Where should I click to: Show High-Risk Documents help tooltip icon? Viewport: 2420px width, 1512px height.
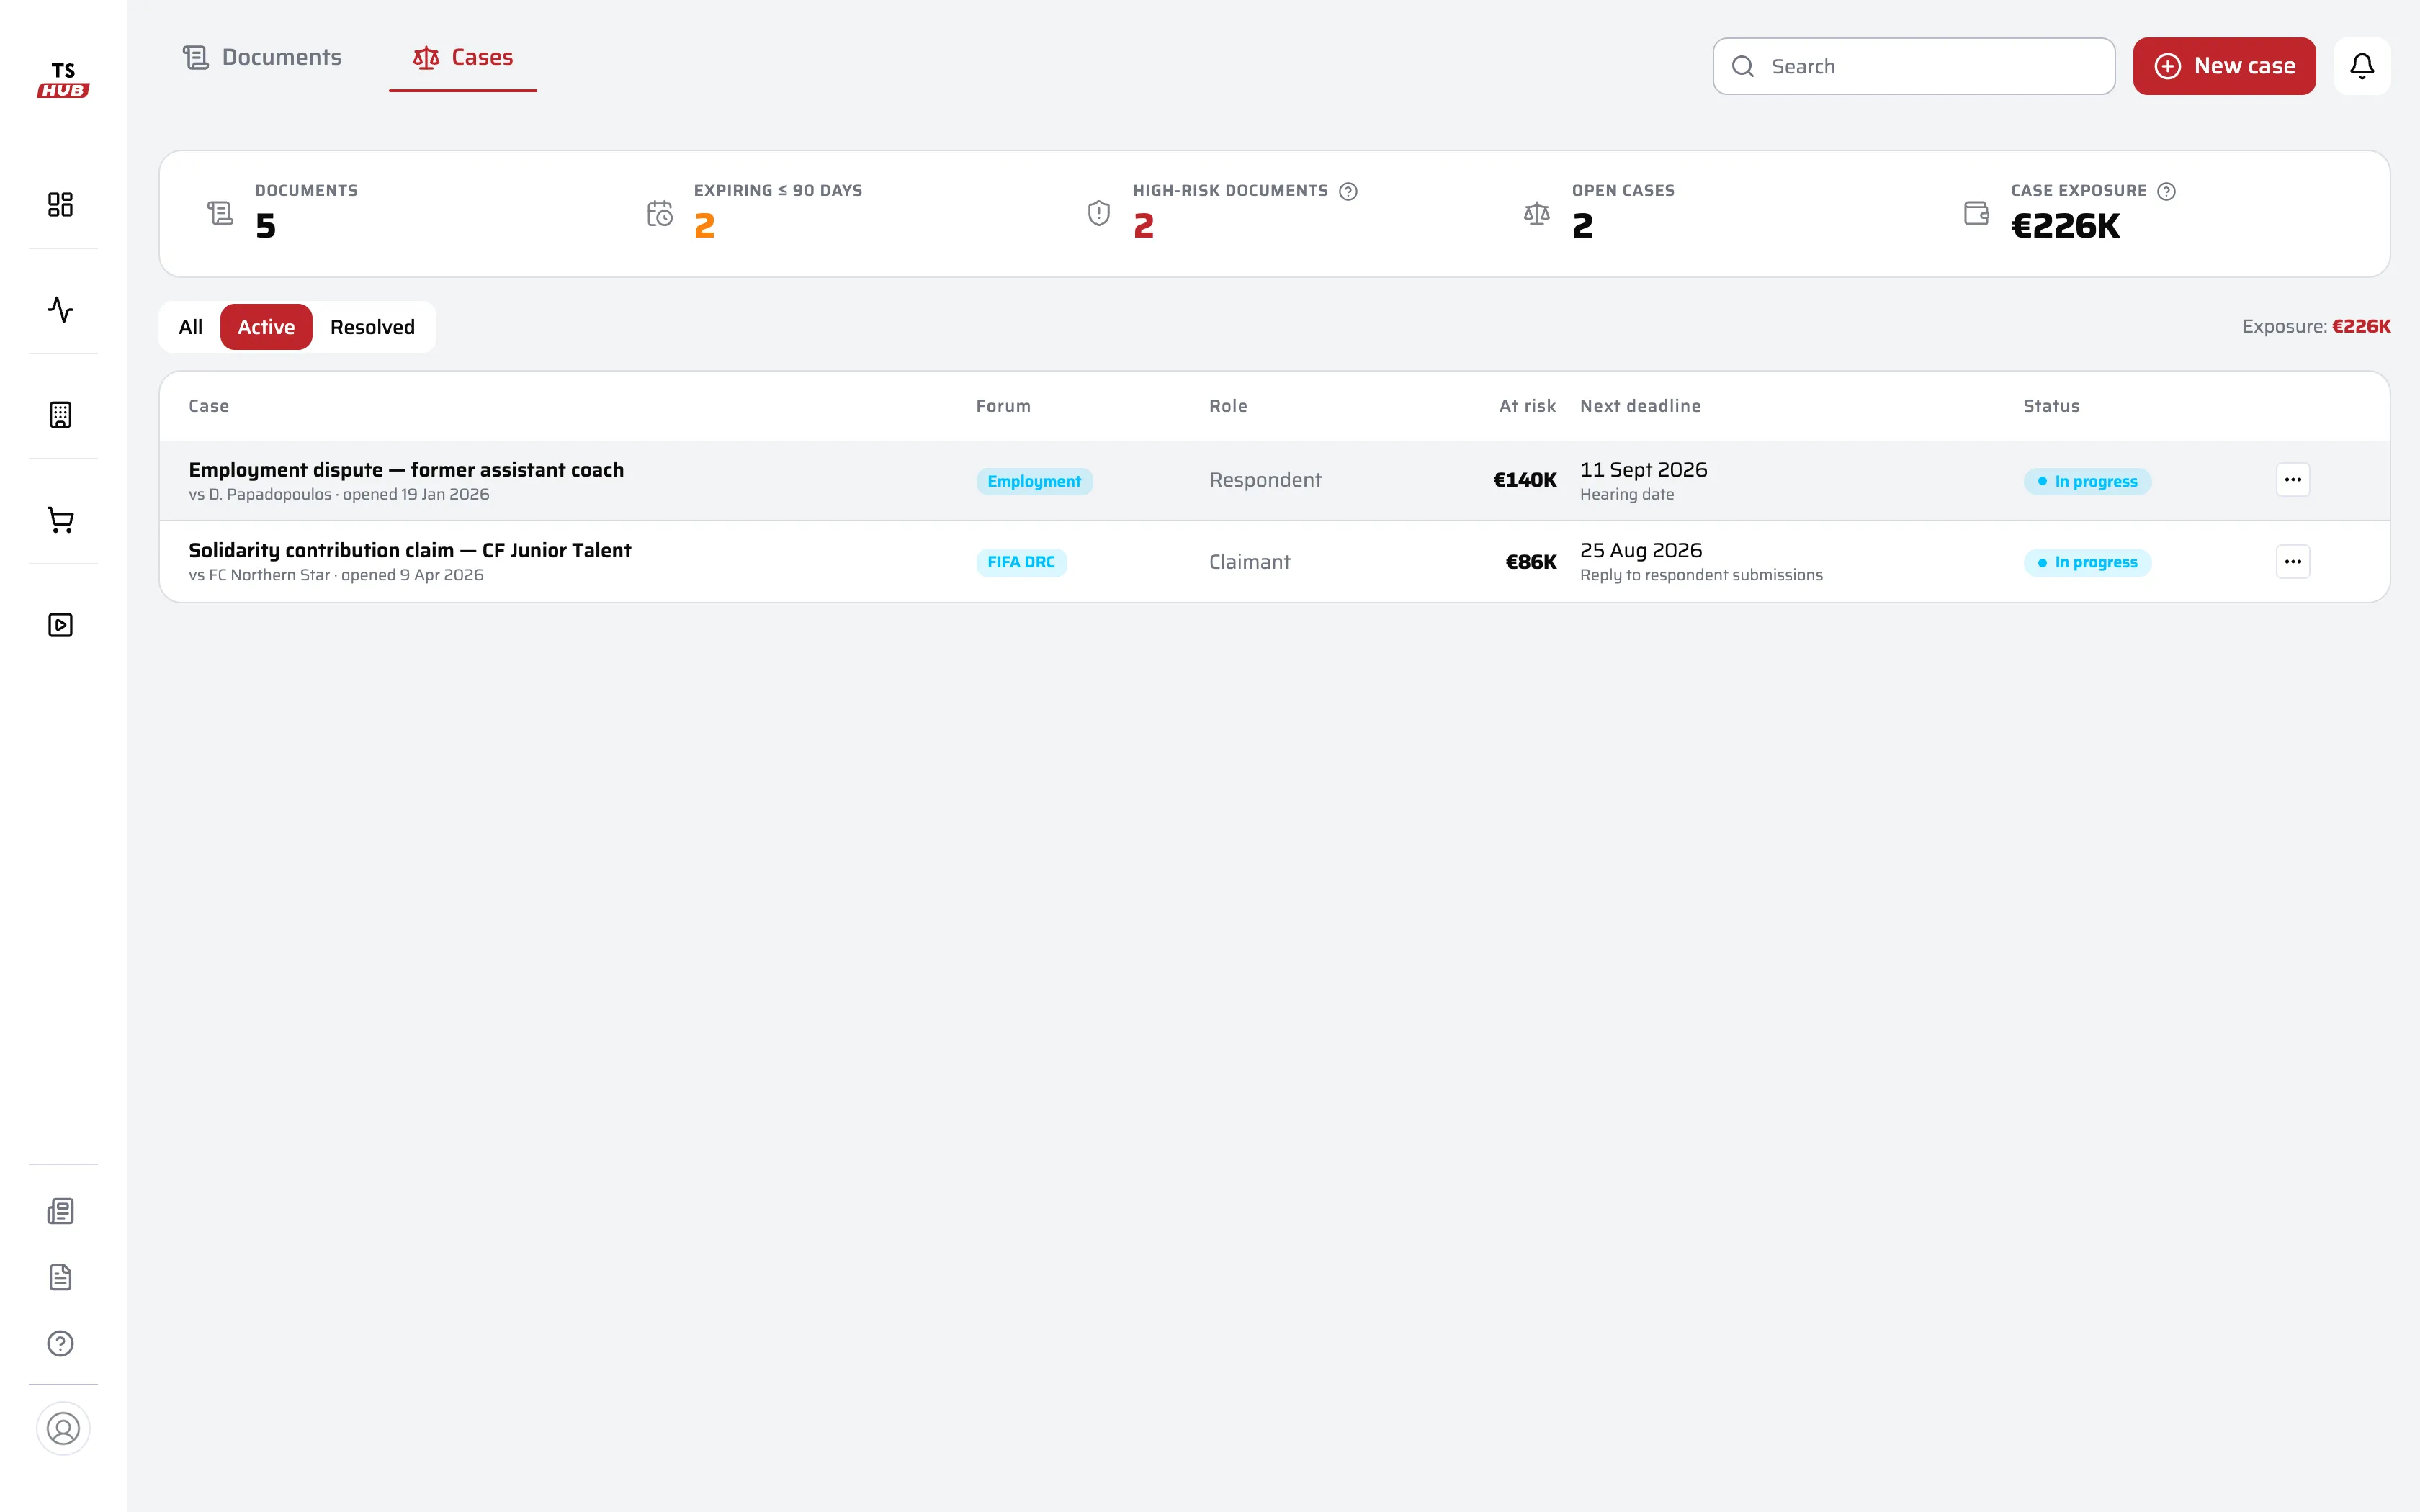coord(1348,191)
